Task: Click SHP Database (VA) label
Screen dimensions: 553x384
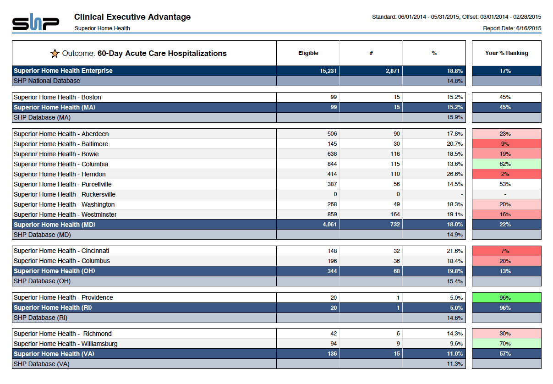Action: click(x=42, y=364)
